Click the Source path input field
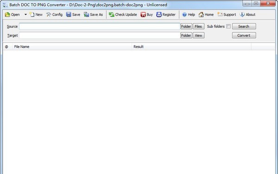Image resolution: width=278 pixels, height=174 pixels. click(x=100, y=26)
